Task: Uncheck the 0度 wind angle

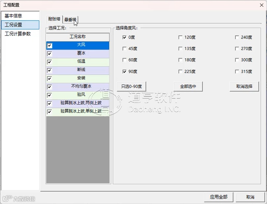Action: [125, 37]
